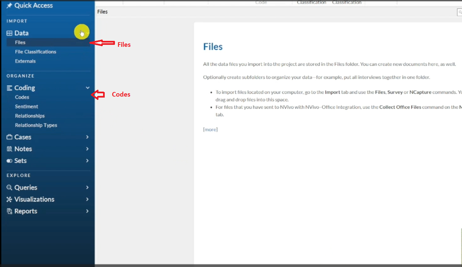Screen dimensions: 462x267
Task: Click the Data table icon
Action: [x=10, y=33]
